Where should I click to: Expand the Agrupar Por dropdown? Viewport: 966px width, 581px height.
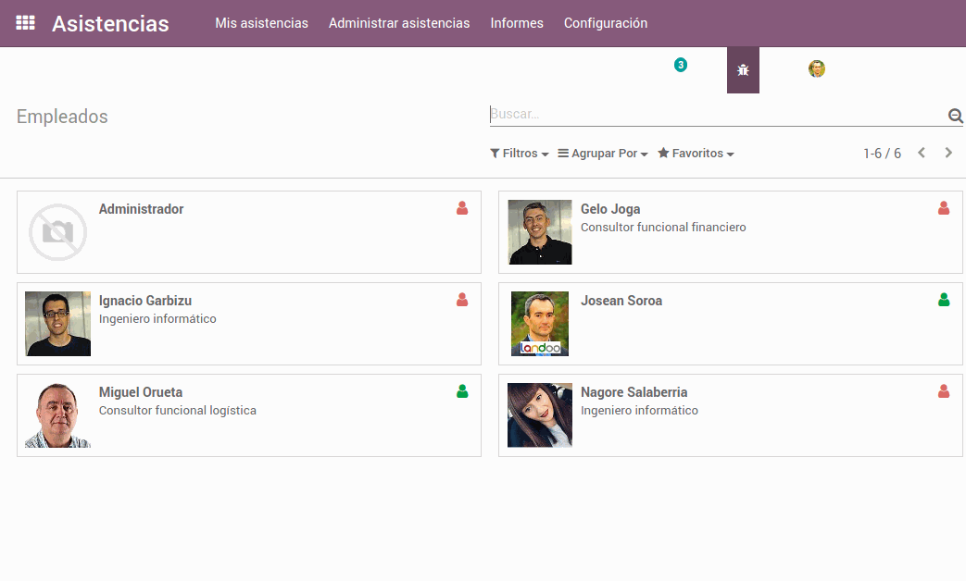tap(603, 154)
